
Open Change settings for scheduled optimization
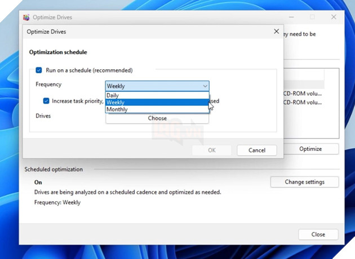(x=304, y=182)
